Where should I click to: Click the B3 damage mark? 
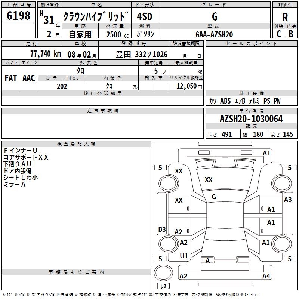(x=162, y=229)
